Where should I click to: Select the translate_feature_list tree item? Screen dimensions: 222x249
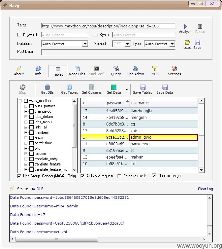tap(51, 169)
